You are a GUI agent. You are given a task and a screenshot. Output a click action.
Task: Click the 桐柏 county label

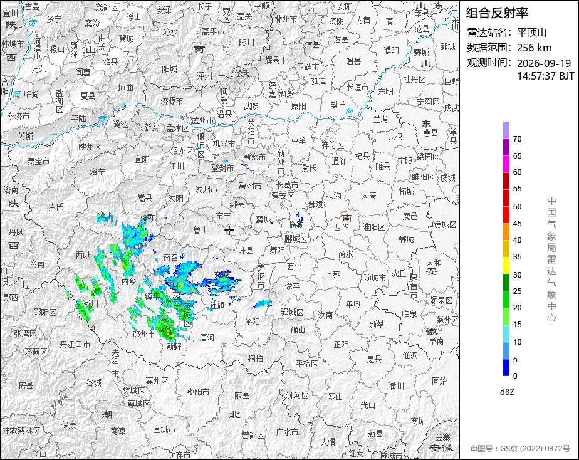pos(256,358)
